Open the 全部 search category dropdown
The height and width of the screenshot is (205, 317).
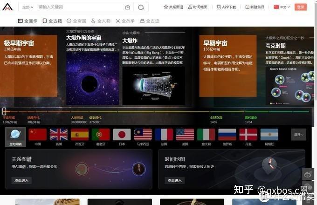[28, 7]
